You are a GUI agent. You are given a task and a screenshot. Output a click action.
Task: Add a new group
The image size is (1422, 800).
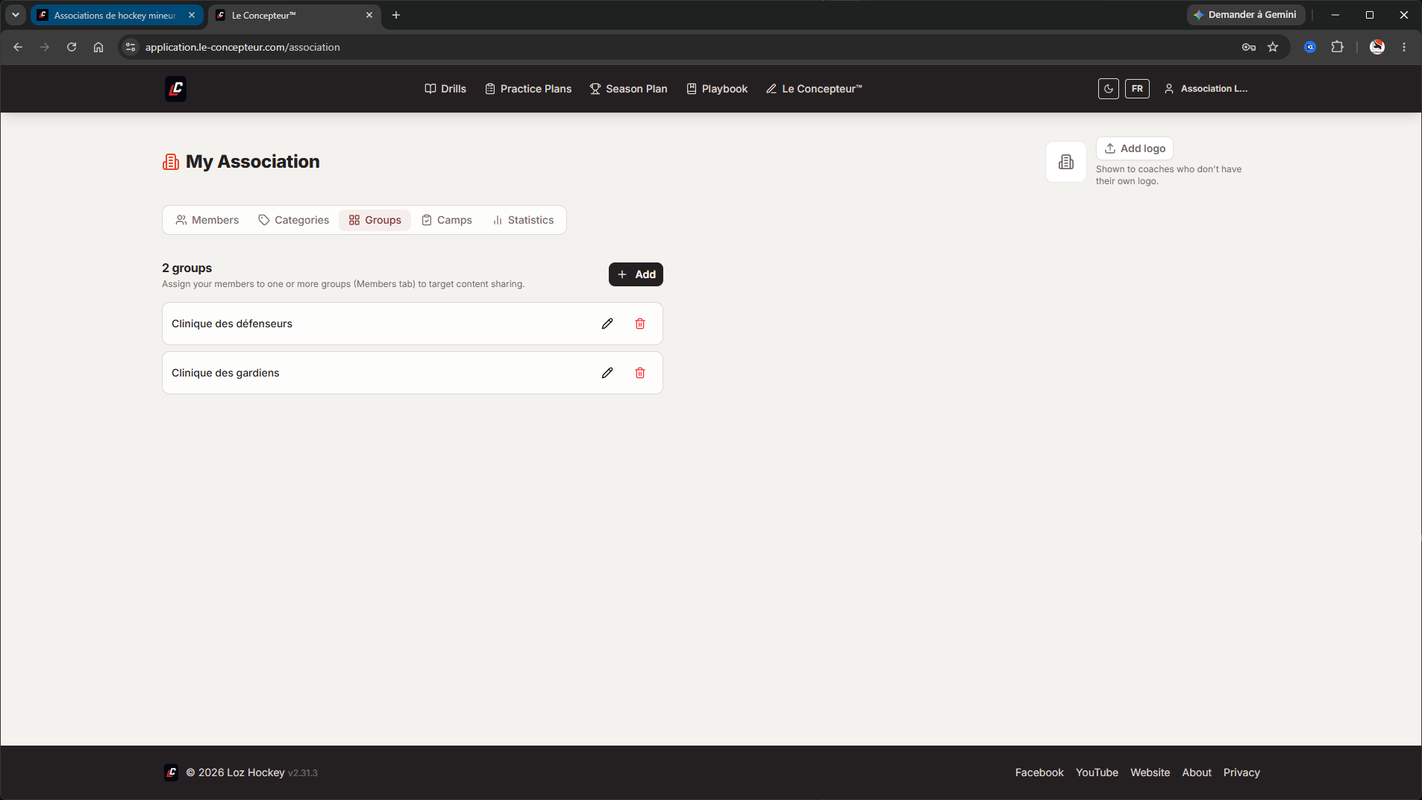pyautogui.click(x=636, y=274)
